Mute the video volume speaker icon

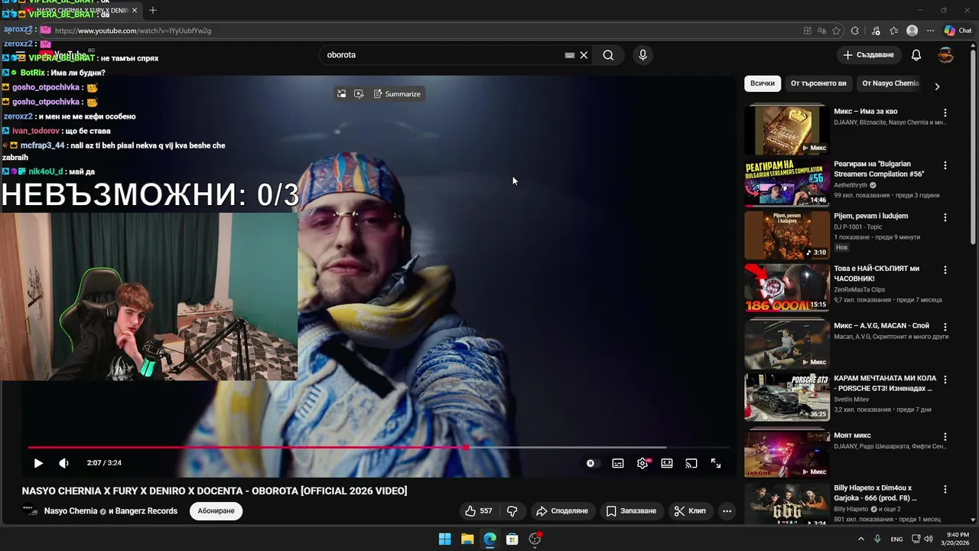[63, 463]
